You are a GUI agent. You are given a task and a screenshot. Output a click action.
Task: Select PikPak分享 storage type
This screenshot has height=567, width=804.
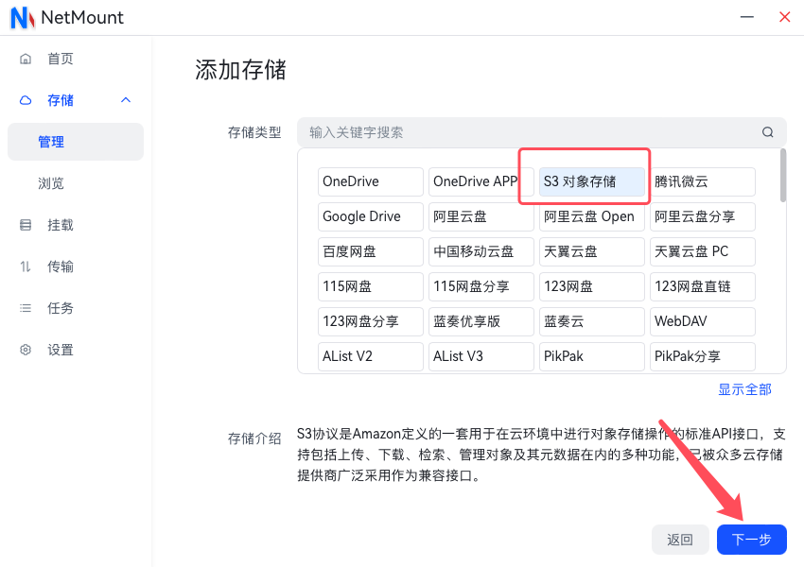[703, 356]
